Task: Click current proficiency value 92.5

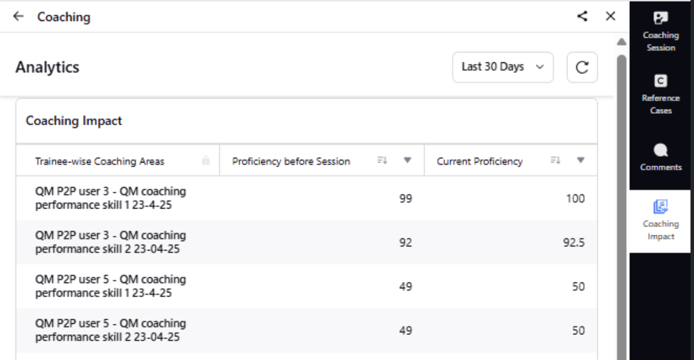Action: [x=574, y=243]
